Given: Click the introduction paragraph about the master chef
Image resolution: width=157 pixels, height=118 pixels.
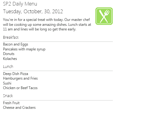Looking at the screenshot, I should pyautogui.click(x=47, y=24).
